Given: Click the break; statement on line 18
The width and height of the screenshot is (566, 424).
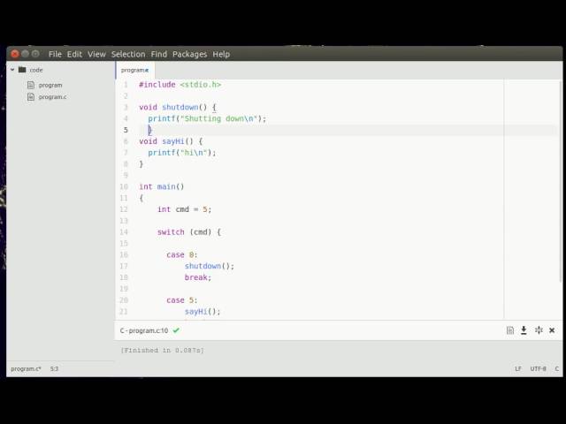Looking at the screenshot, I should tap(198, 277).
